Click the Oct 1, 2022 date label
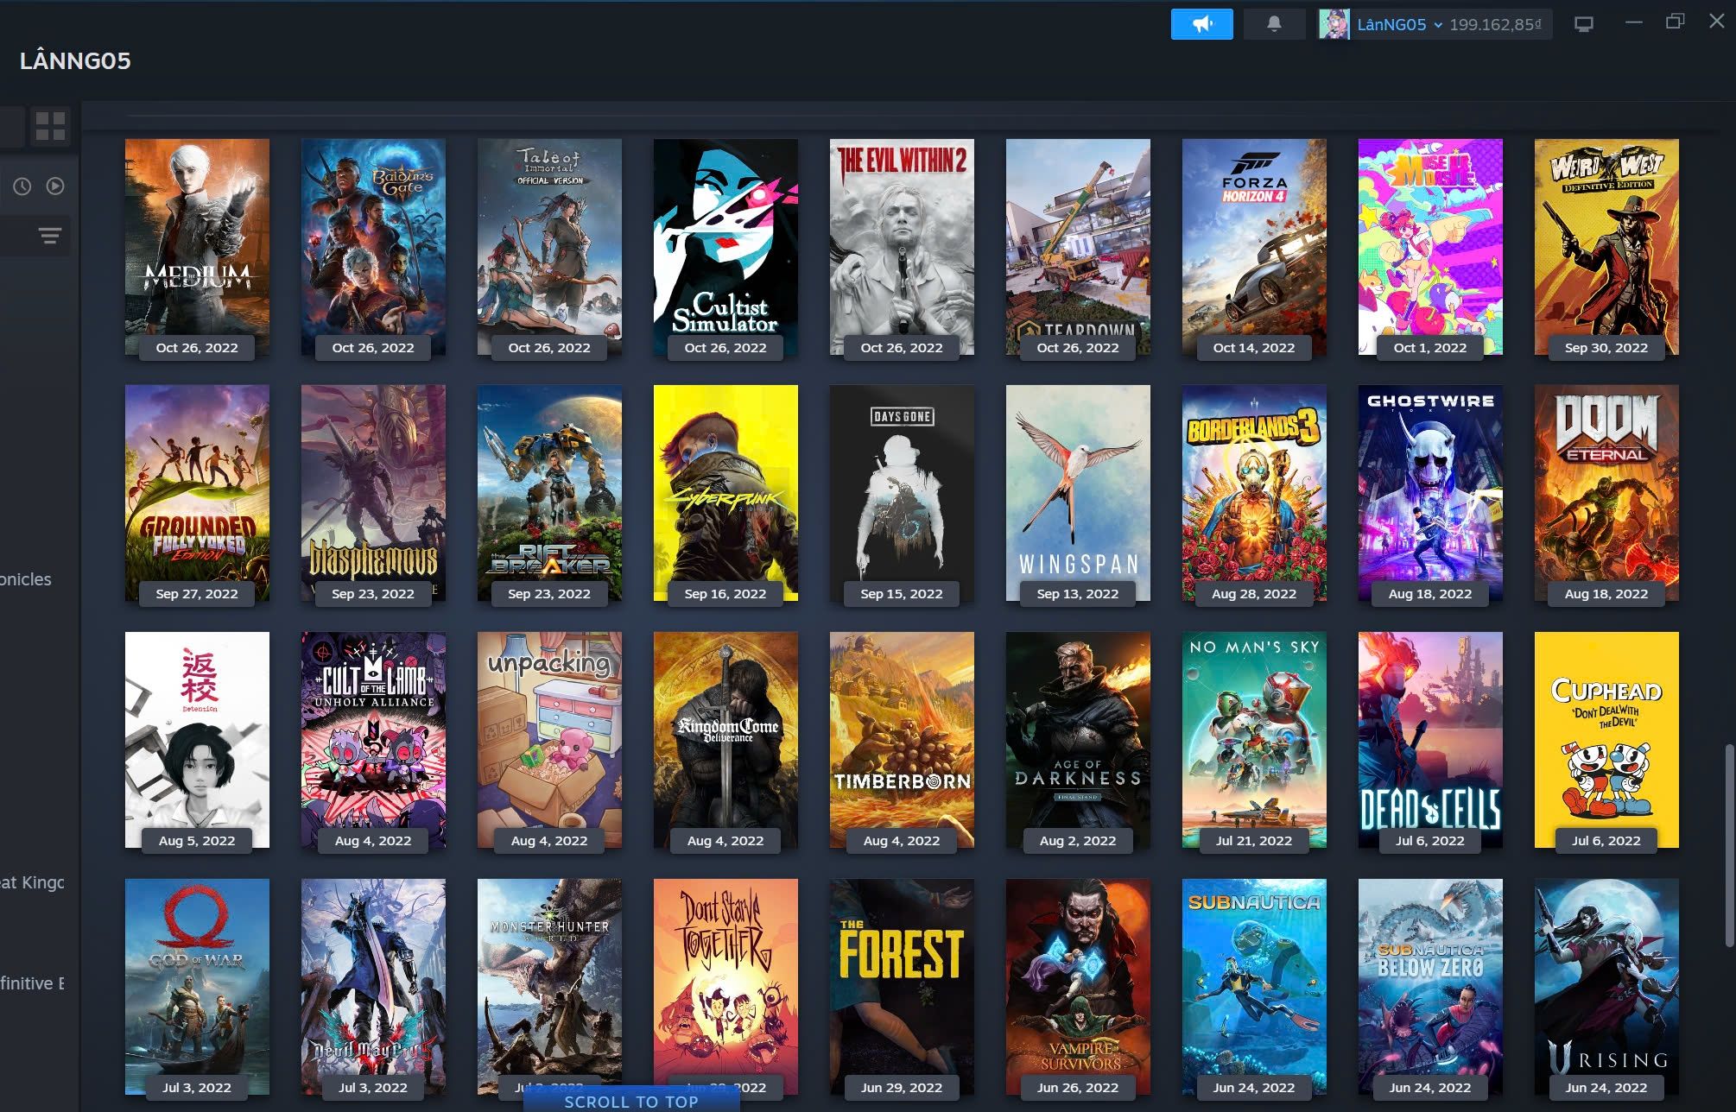This screenshot has width=1736, height=1112. point(1430,347)
